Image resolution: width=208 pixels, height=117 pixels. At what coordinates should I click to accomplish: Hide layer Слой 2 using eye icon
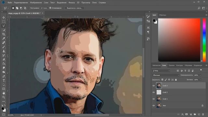[154, 92]
